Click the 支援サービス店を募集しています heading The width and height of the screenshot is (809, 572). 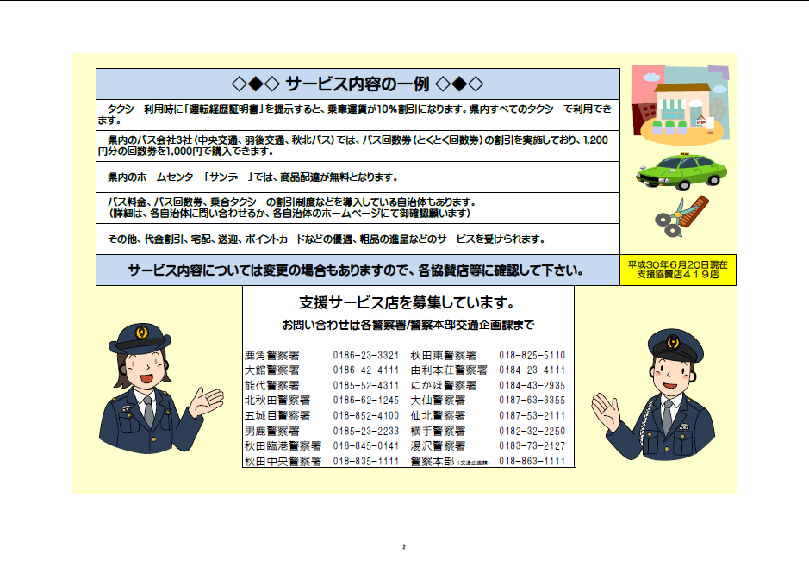pos(408,303)
